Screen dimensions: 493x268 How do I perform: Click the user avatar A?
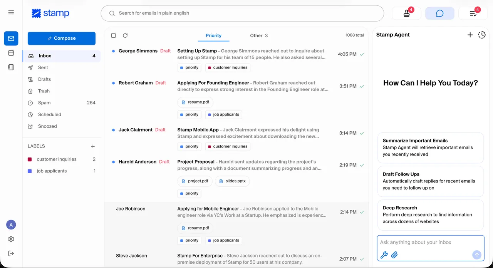click(11, 225)
